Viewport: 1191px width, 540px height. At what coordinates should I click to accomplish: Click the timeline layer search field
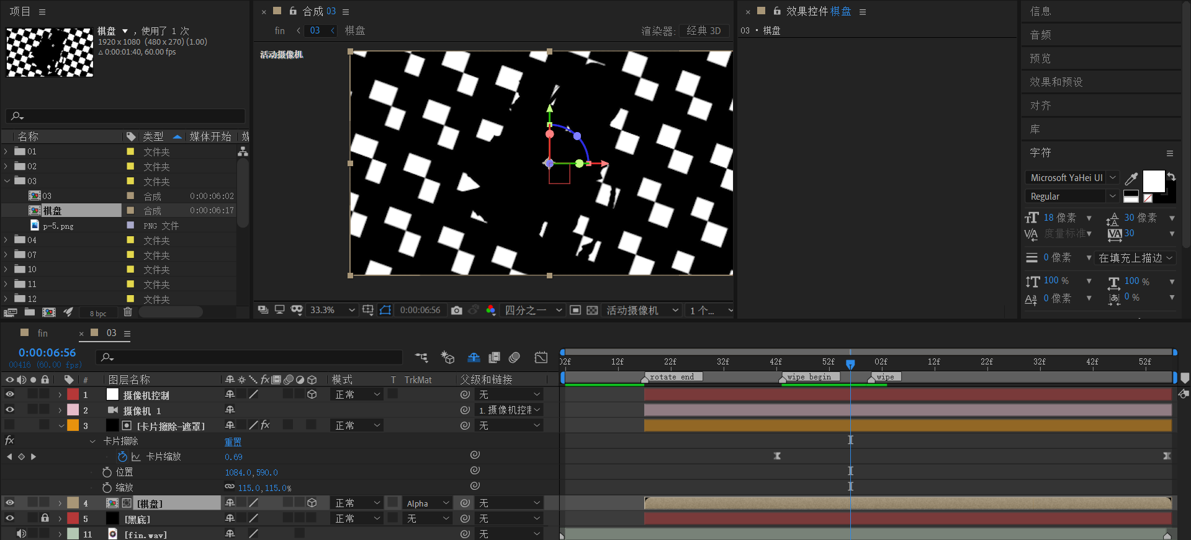(249, 357)
